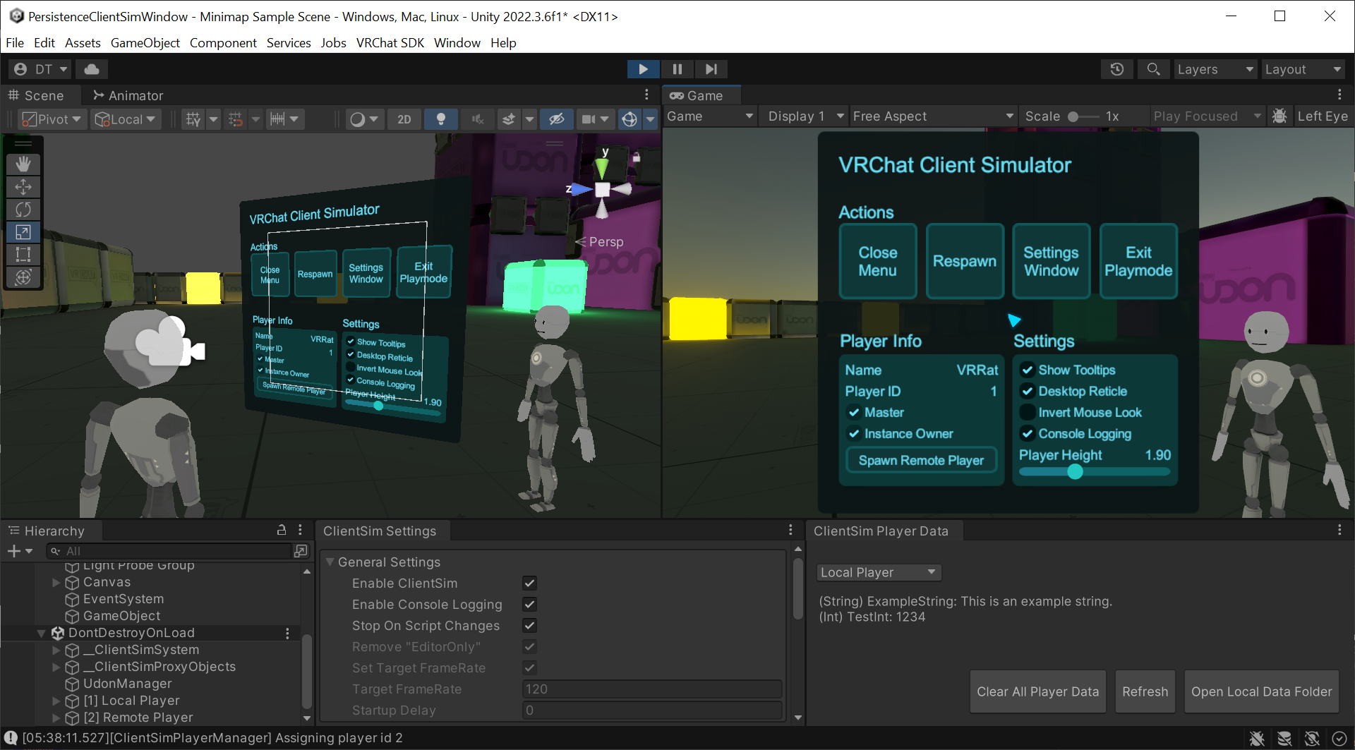Open the GameObject menu
Image resolution: width=1355 pixels, height=750 pixels.
(x=145, y=43)
